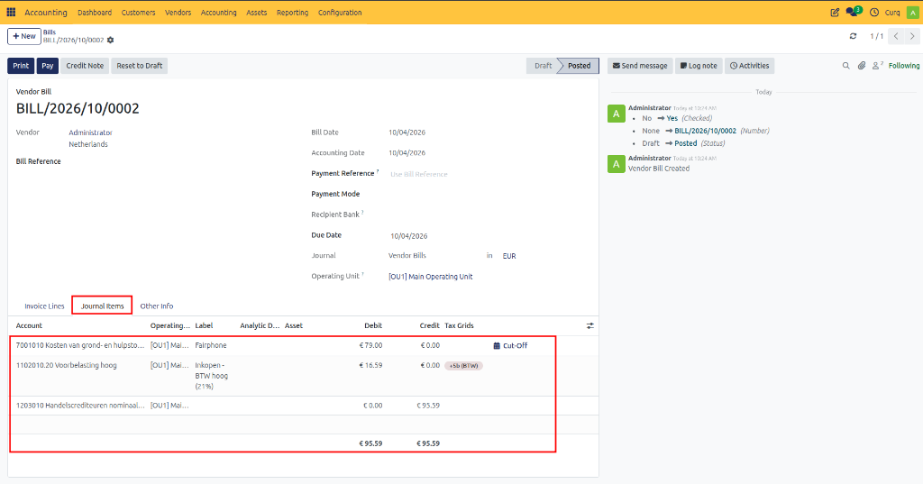This screenshot has width=923, height=484.
Task: Click the Fairphone label cell
Action: 211,345
